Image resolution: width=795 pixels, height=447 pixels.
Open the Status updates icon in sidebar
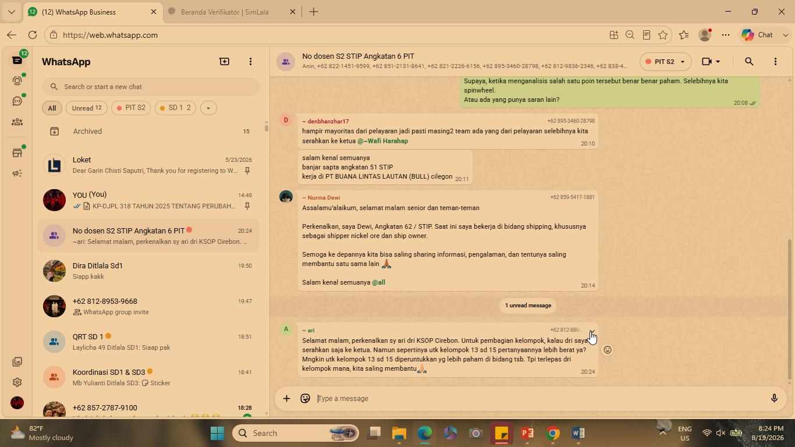tap(17, 81)
